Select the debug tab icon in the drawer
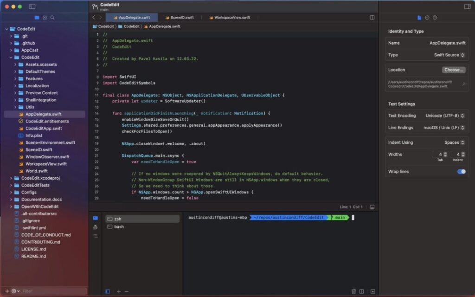 [96, 227]
